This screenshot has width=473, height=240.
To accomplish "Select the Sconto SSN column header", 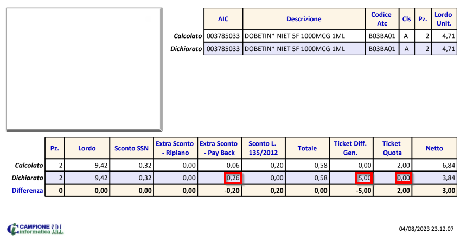I will coord(132,148).
